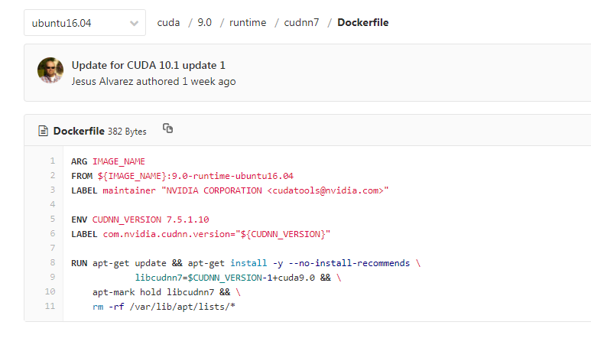
Task: Click line number 3 anchor
Action: click(53, 190)
